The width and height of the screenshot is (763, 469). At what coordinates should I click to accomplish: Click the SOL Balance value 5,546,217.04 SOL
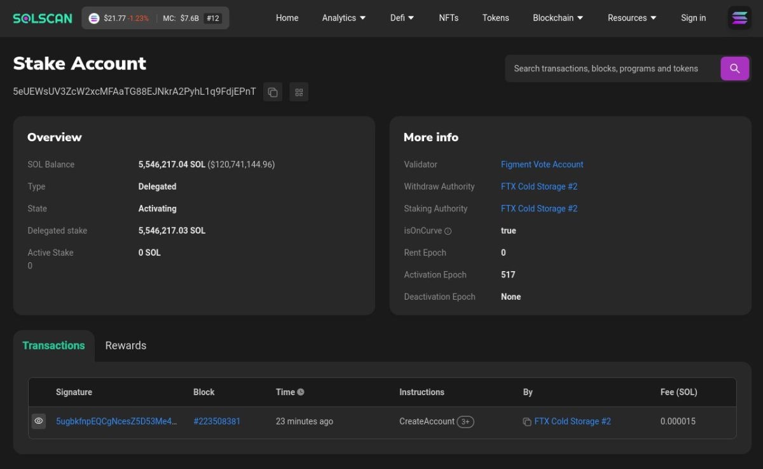(172, 164)
